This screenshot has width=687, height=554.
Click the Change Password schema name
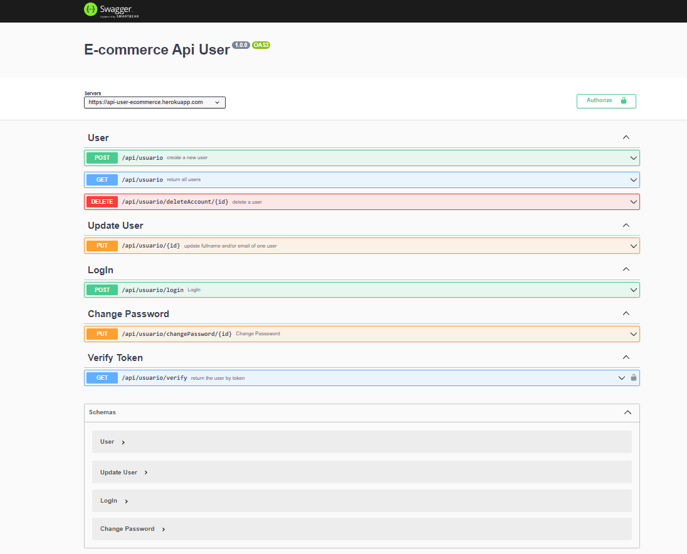[x=127, y=529]
